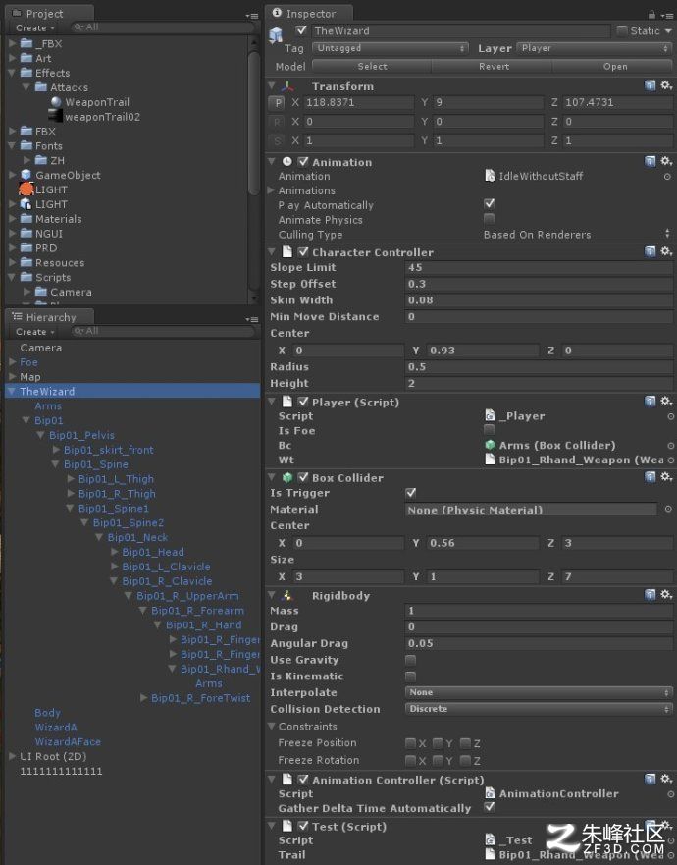Click the Inspector lock icon
This screenshot has height=865, width=677.
(x=652, y=15)
